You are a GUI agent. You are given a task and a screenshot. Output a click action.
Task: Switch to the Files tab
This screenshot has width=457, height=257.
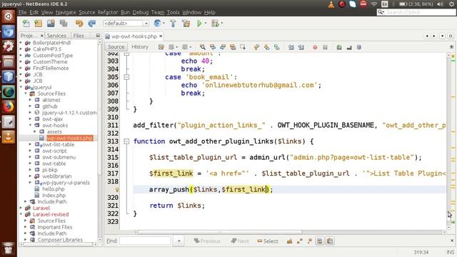coord(79,36)
